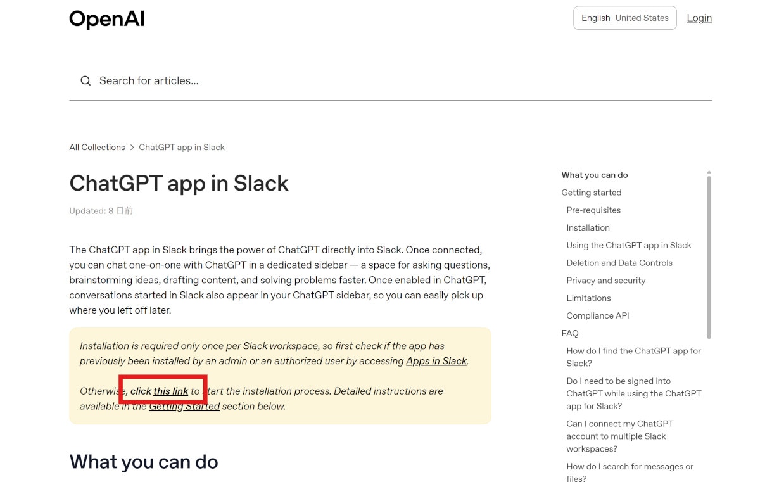The width and height of the screenshot is (760, 482).
Task: Select FAQ in the table of contents
Action: (x=569, y=333)
